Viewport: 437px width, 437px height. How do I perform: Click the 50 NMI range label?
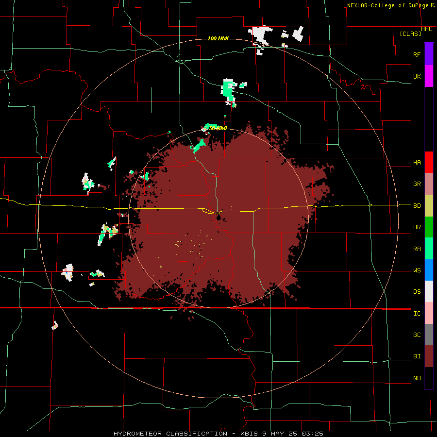click(x=218, y=129)
